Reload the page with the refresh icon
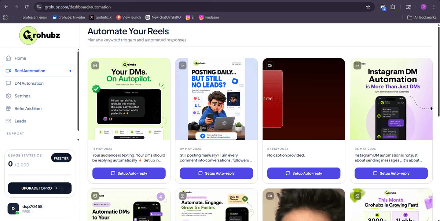This screenshot has height=221, width=440. 26,7
